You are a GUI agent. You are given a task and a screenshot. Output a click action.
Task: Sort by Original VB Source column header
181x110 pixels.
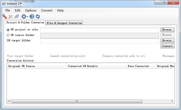(37, 66)
